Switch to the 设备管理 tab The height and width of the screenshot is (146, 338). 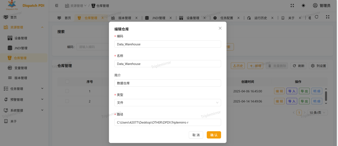(x=193, y=18)
